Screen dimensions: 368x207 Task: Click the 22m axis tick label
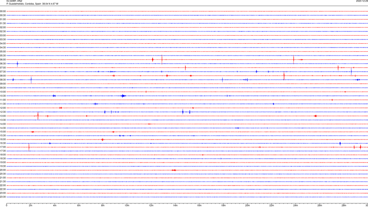point(271,205)
